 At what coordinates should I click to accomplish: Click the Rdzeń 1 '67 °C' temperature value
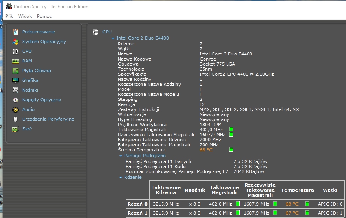click(292, 213)
